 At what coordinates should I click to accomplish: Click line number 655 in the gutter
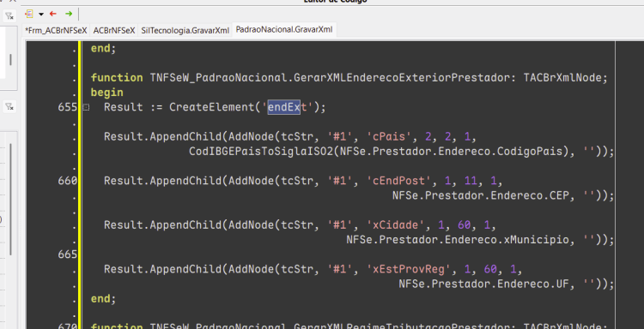pyautogui.click(x=67, y=107)
